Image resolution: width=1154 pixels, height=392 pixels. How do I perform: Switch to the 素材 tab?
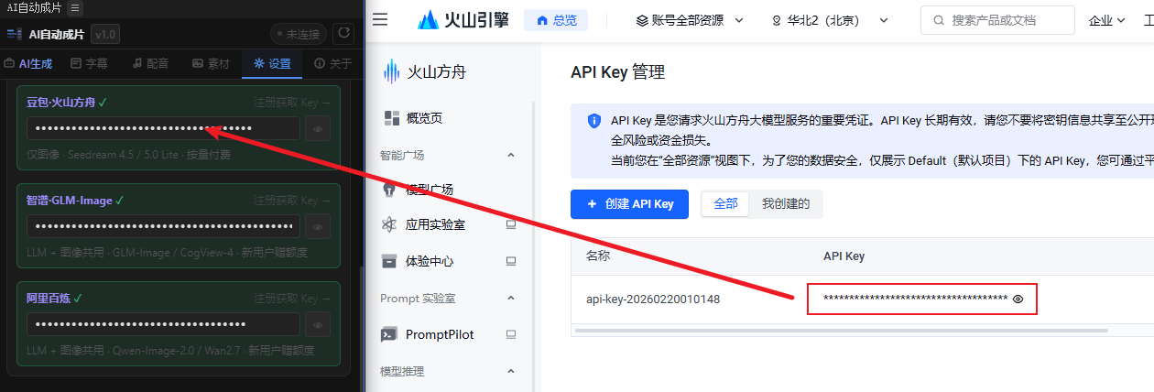(212, 63)
